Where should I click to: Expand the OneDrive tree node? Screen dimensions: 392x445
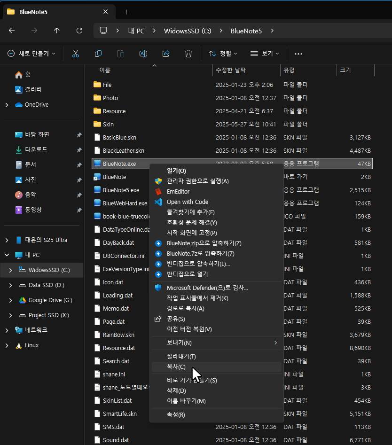[7, 105]
